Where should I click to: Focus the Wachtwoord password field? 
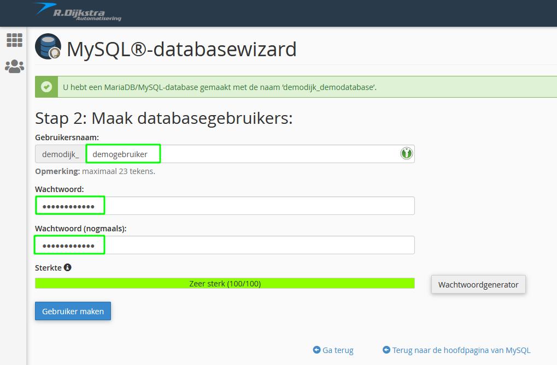(225, 206)
